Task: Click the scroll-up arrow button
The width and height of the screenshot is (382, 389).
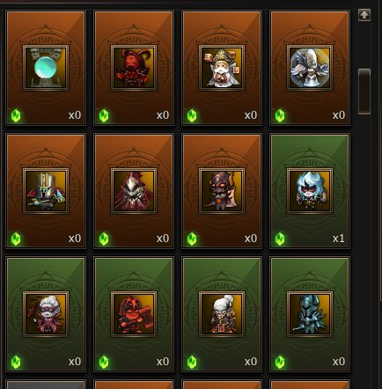Action: click(x=364, y=15)
